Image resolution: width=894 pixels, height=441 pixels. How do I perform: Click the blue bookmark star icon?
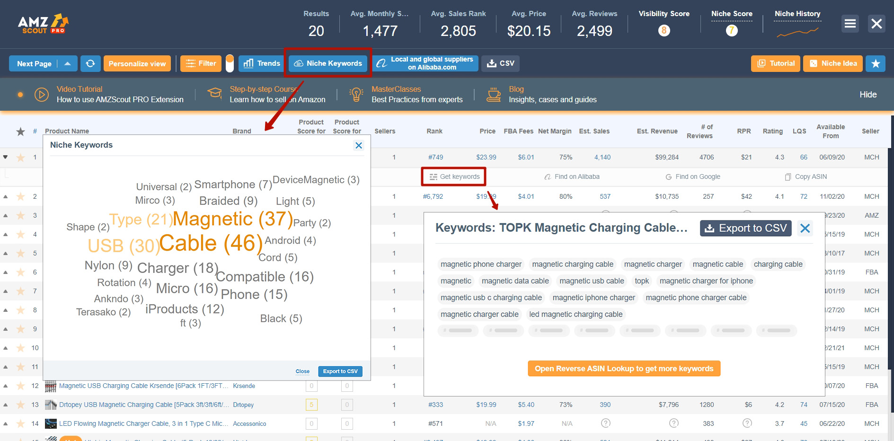(x=876, y=63)
